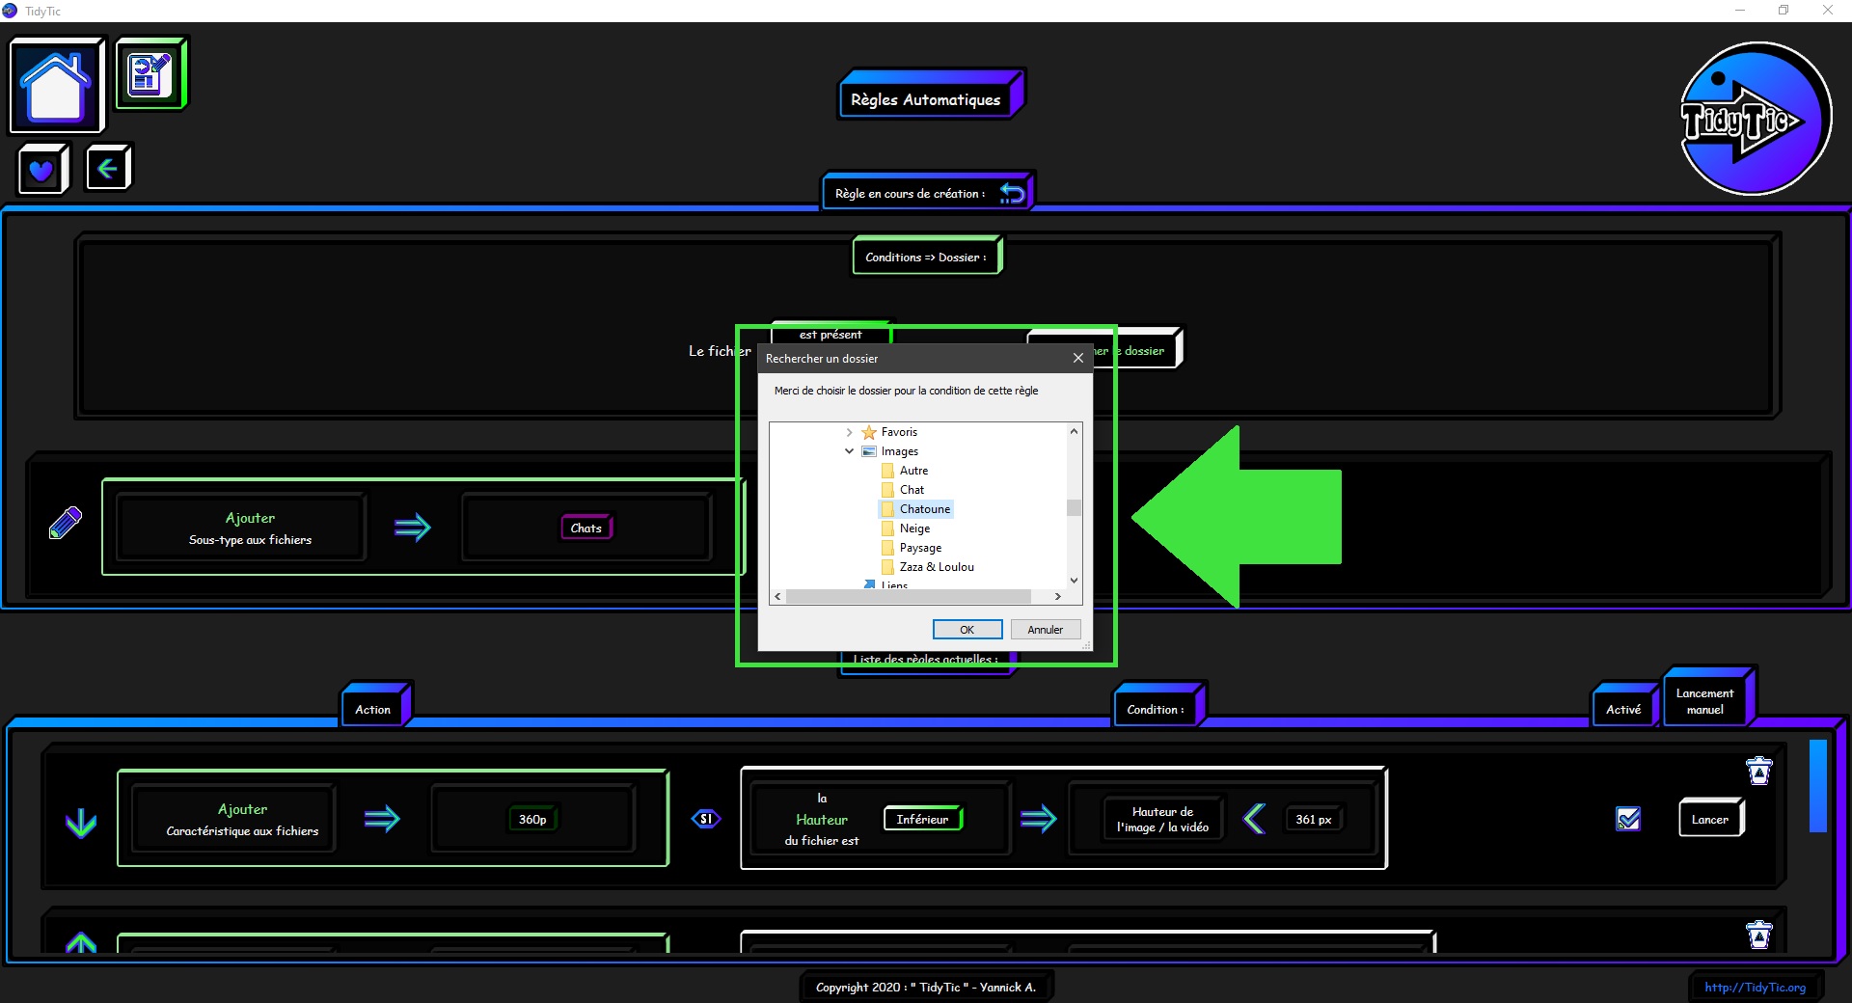Edit the rule with the pencil icon

(66, 524)
